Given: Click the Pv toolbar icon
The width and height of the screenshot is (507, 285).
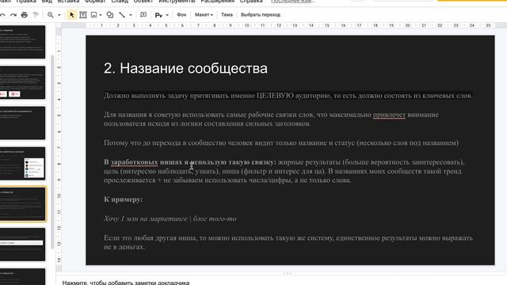Looking at the screenshot, I should [x=158, y=15].
